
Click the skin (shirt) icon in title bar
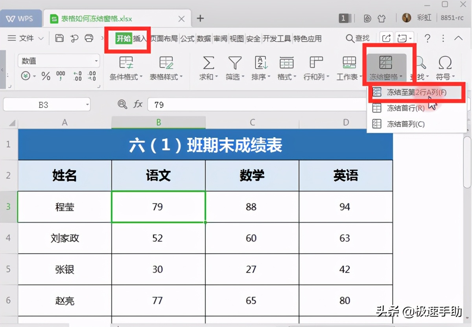(381, 18)
